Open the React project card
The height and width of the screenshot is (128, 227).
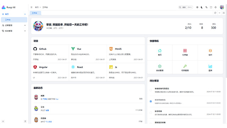point(88,72)
